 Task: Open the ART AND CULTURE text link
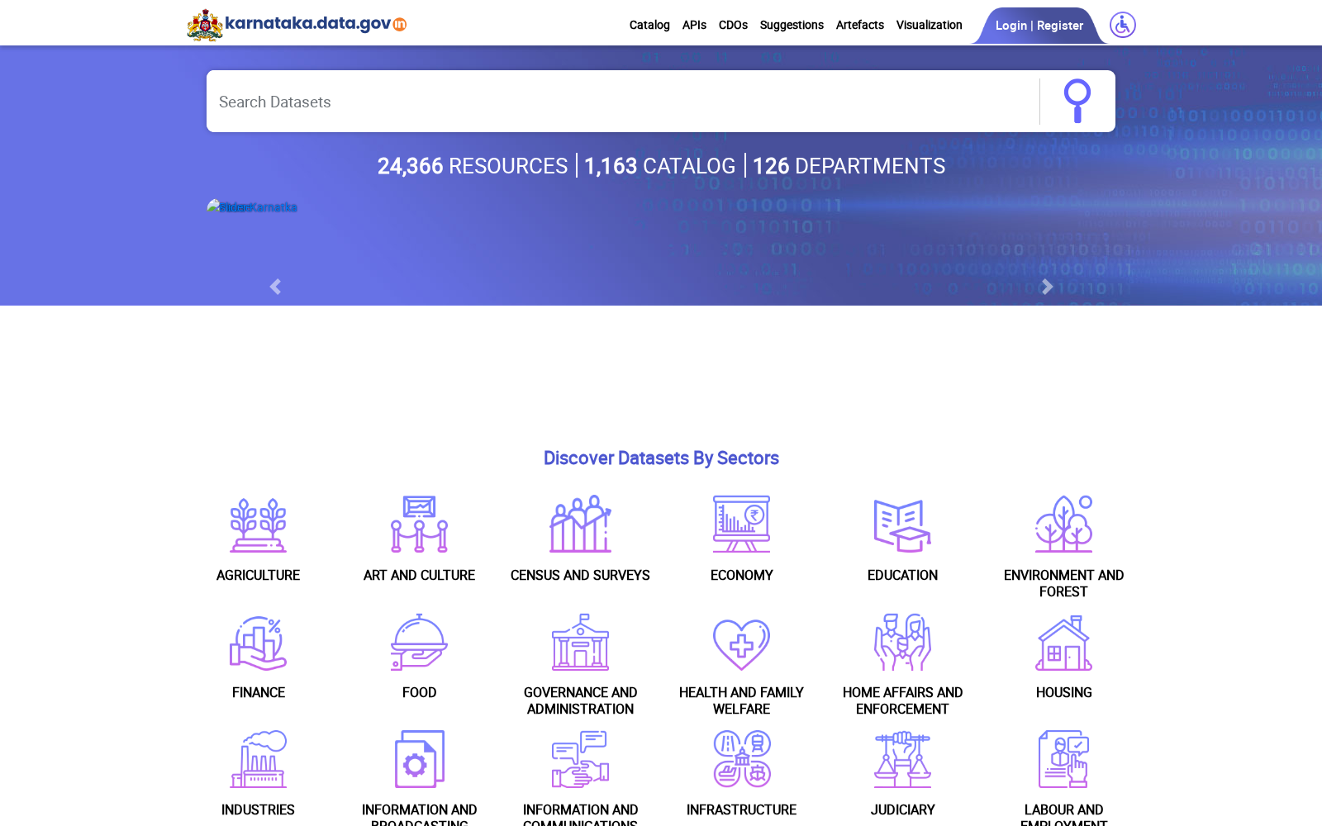tap(419, 575)
